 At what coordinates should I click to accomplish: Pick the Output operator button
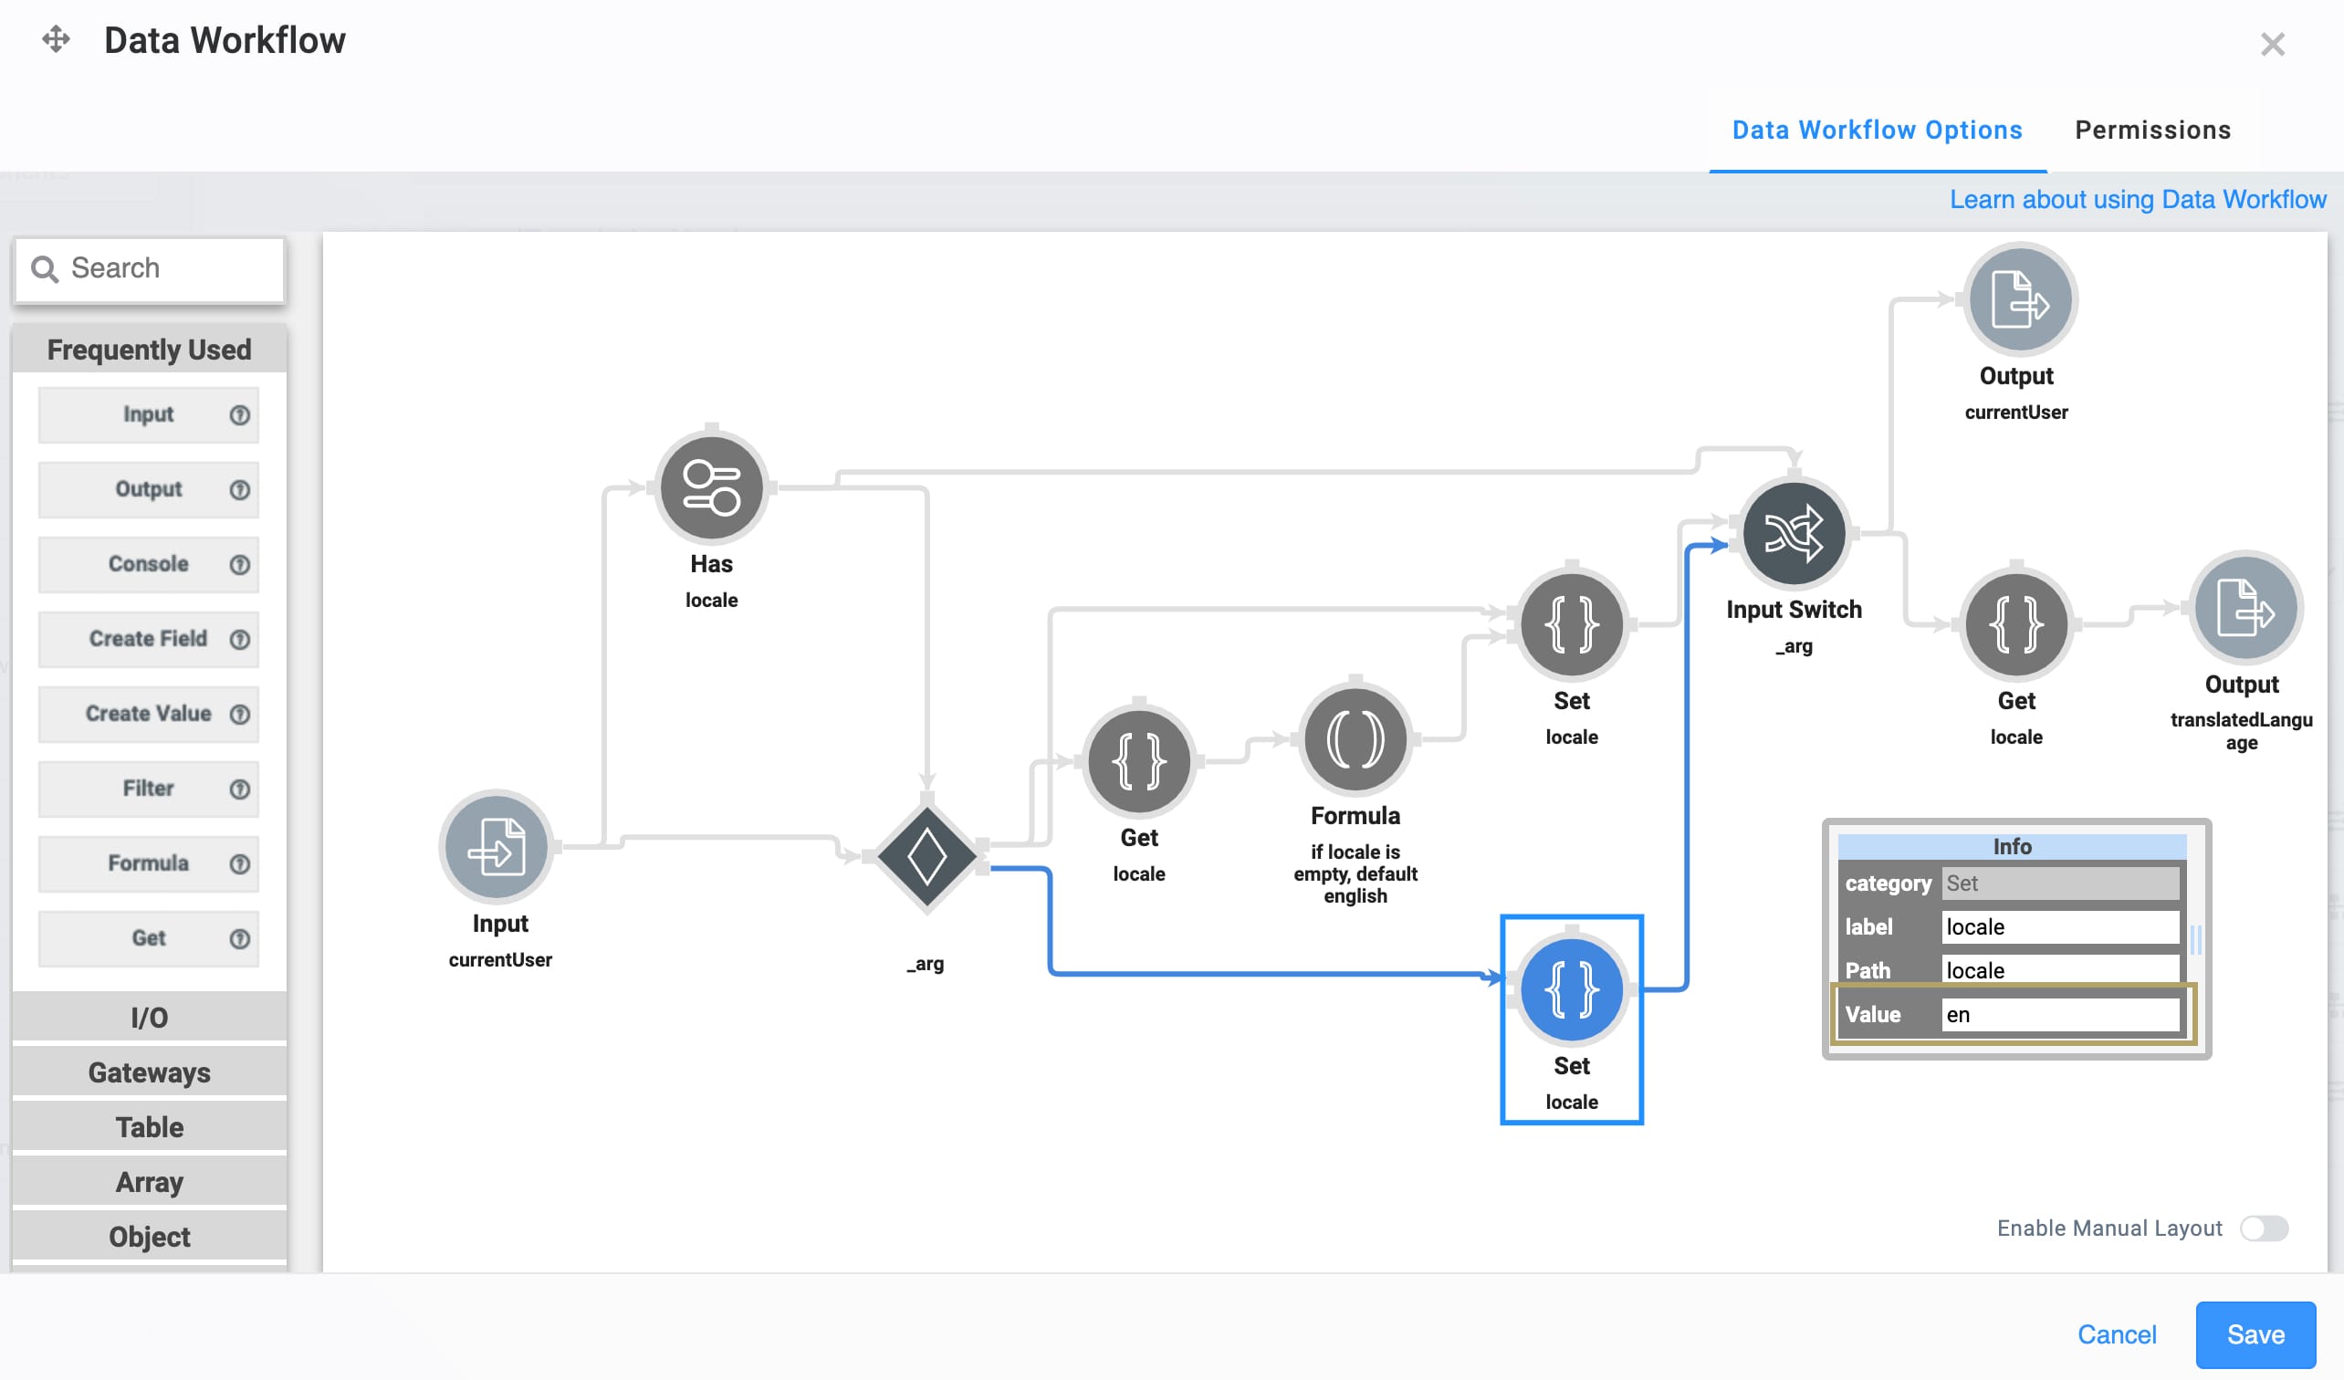(149, 489)
